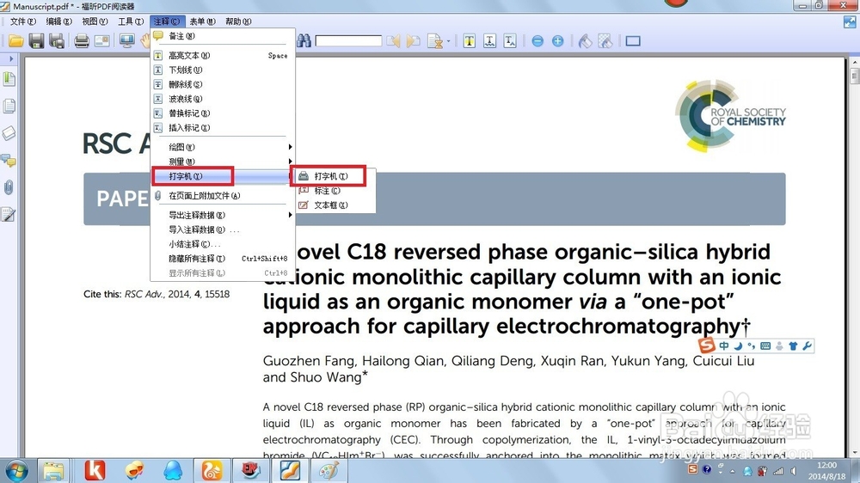Choose 小结注释 (Summarize comments) item
This screenshot has width=860, height=483.
tap(222, 244)
